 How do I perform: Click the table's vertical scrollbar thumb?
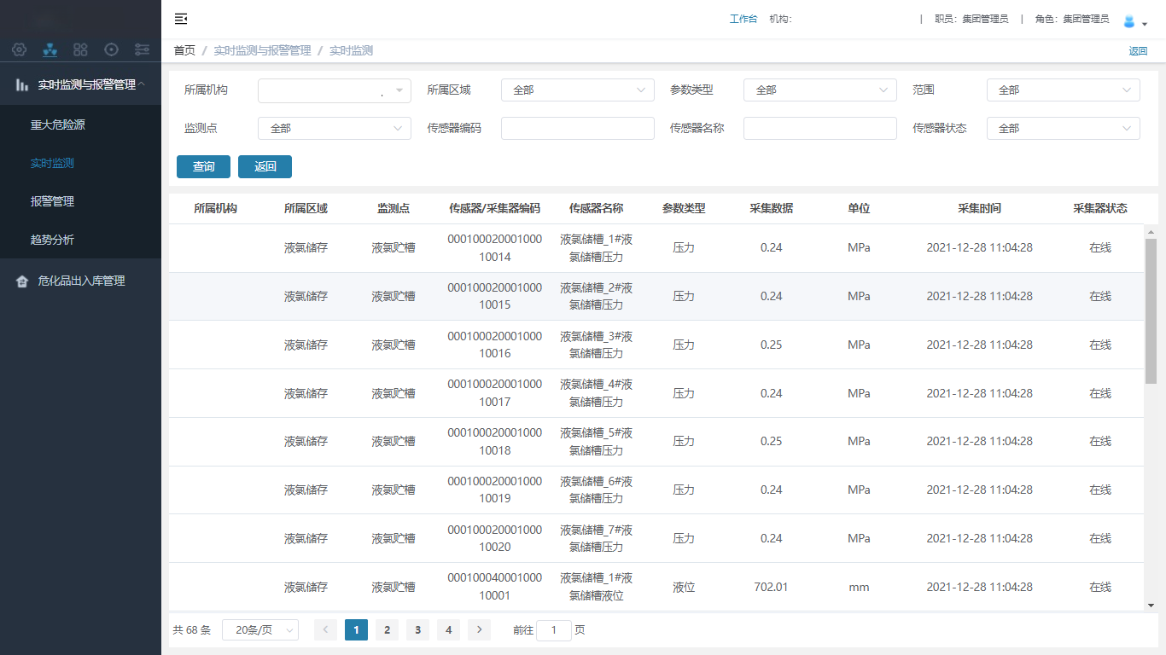[1151, 311]
